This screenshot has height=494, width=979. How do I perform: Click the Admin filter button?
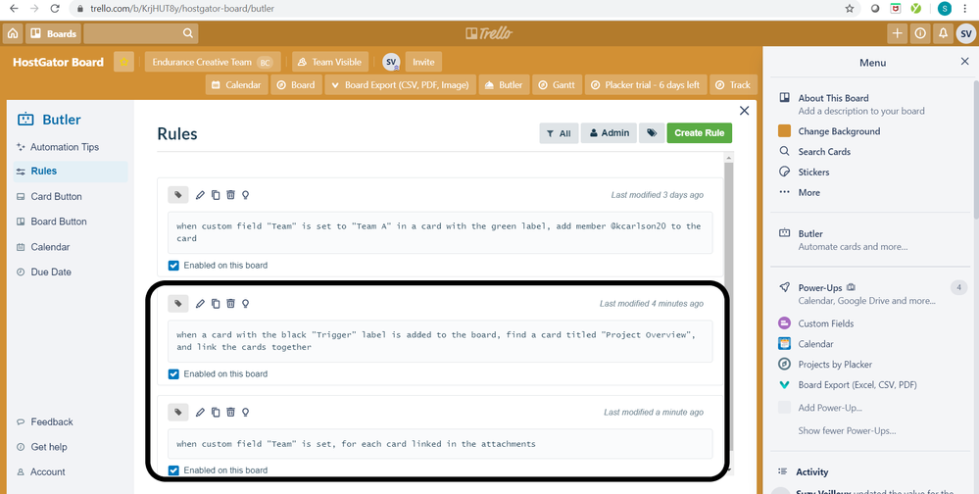click(609, 133)
